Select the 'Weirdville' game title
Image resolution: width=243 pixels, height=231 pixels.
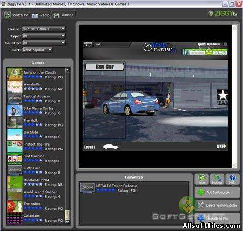click(x=32, y=84)
